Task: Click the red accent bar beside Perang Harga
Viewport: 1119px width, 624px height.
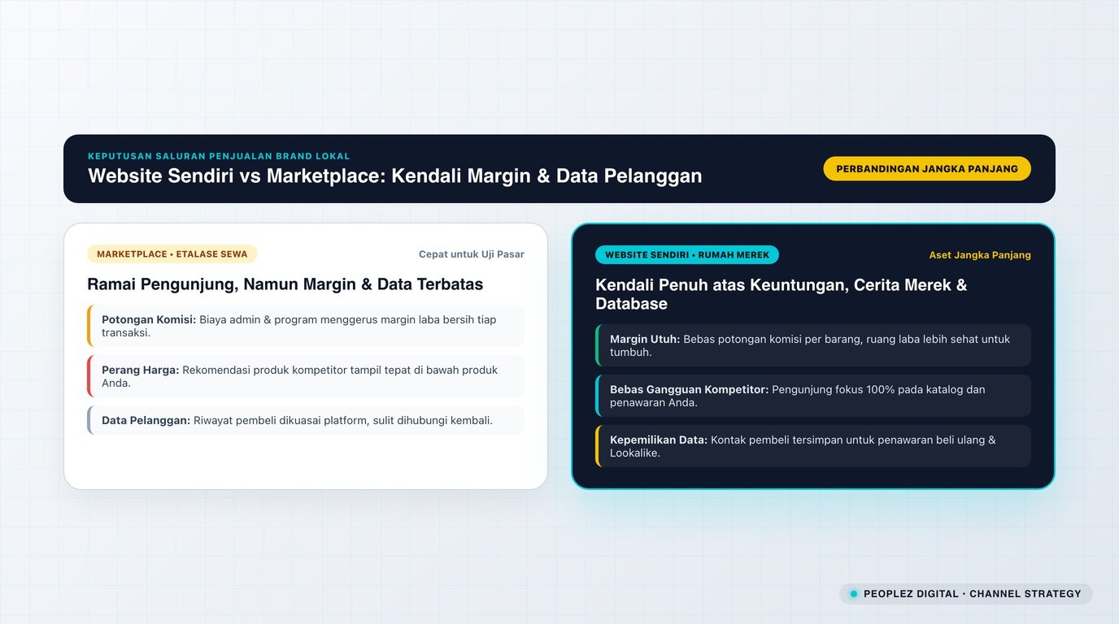Action: point(89,376)
